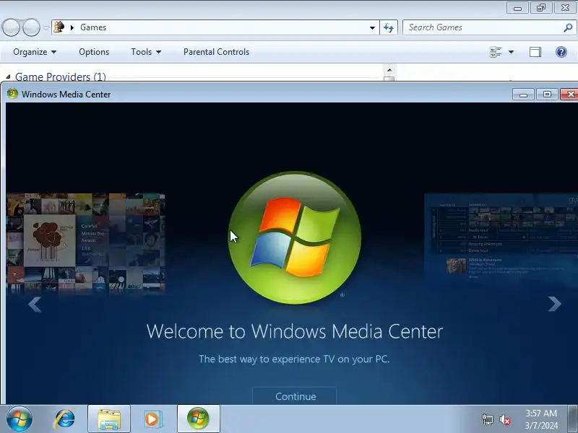
Task: Click the network tray icon
Action: coord(487,419)
